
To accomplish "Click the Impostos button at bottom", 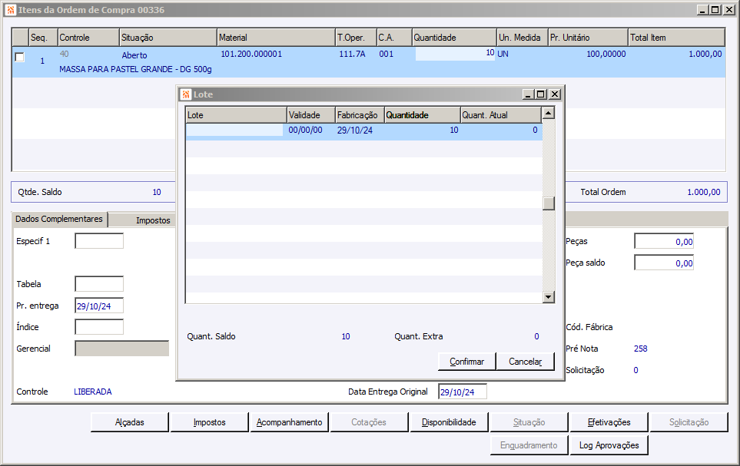I will pos(209,422).
